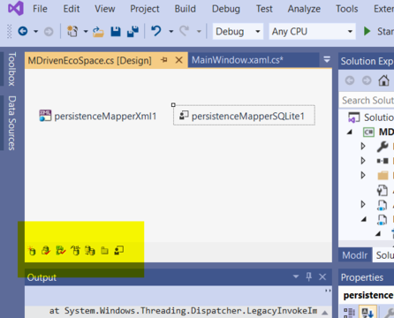This screenshot has width=394, height=318.
Task: Toggle pin on MDrivenEcoSpace.cs tab
Action: click(x=164, y=60)
